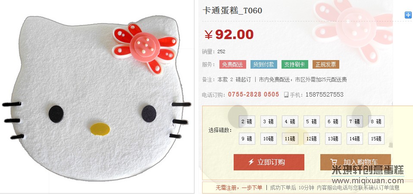
Task: Click the blue plus icon at top right
Action: tap(408, 15)
